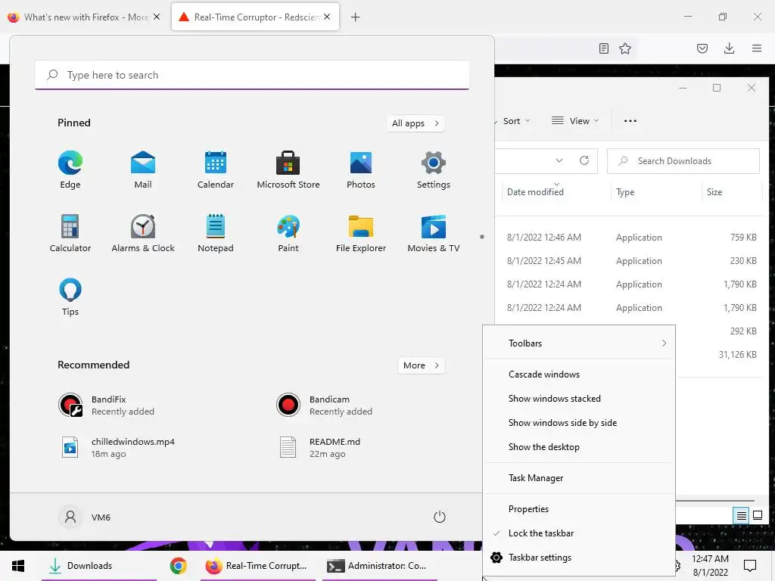This screenshot has width=775, height=581.
Task: Open README.md recommended file
Action: click(319, 448)
